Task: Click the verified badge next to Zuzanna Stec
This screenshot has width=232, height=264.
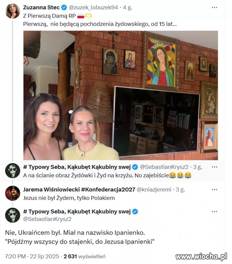Action: [x=64, y=7]
